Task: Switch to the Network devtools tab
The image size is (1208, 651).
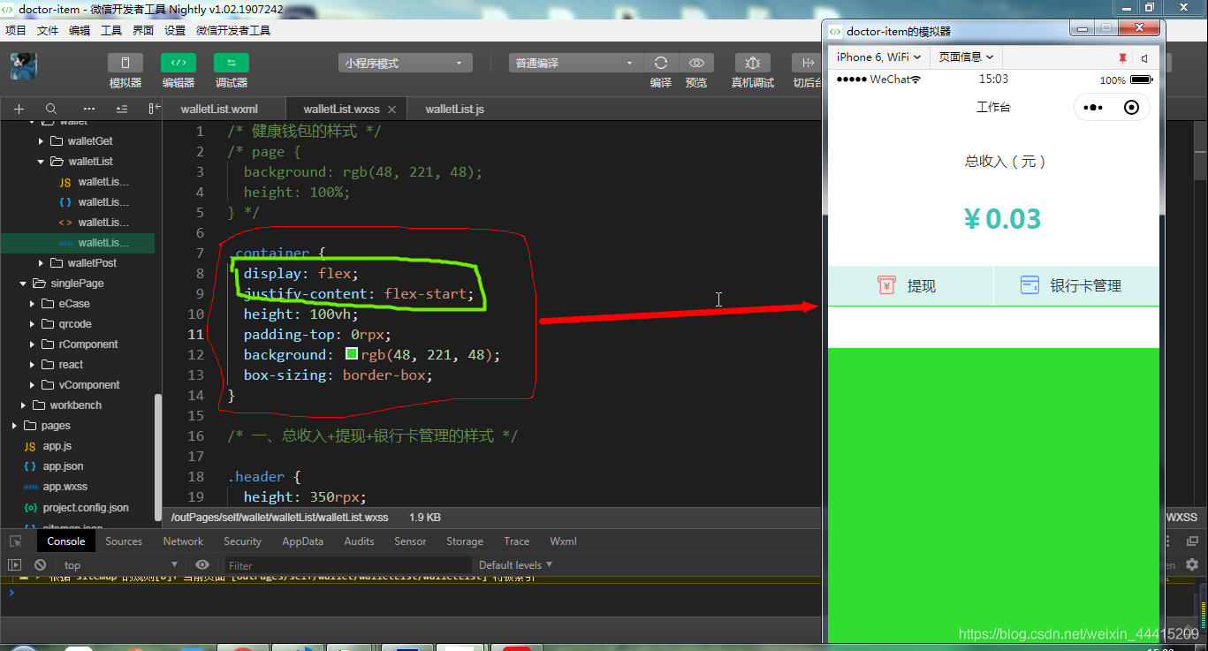Action: pos(183,541)
